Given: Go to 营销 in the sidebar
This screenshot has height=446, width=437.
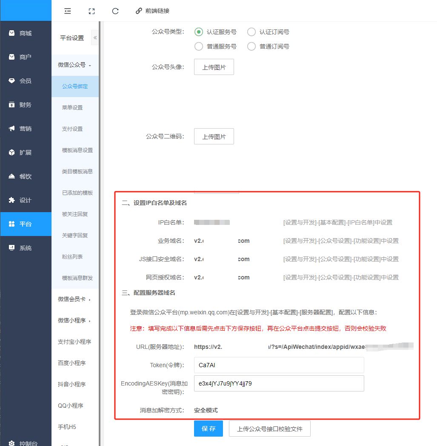Looking at the screenshot, I should 26,129.
